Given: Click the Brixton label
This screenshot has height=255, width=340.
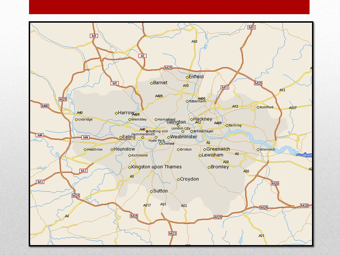Looking at the screenshot, I should [186, 149].
